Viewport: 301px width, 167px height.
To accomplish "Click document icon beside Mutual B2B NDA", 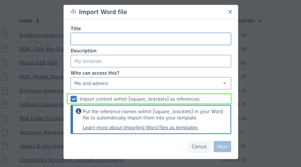I will point(5,63).
